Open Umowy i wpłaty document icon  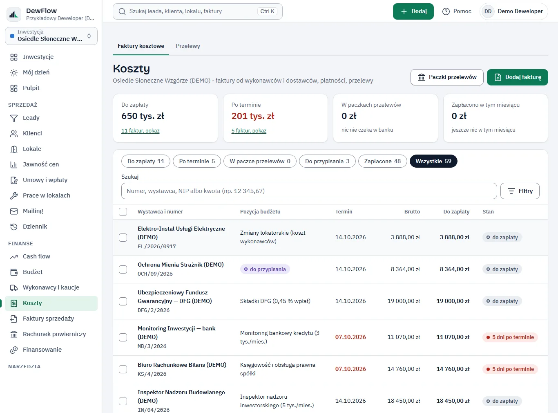coord(14,180)
